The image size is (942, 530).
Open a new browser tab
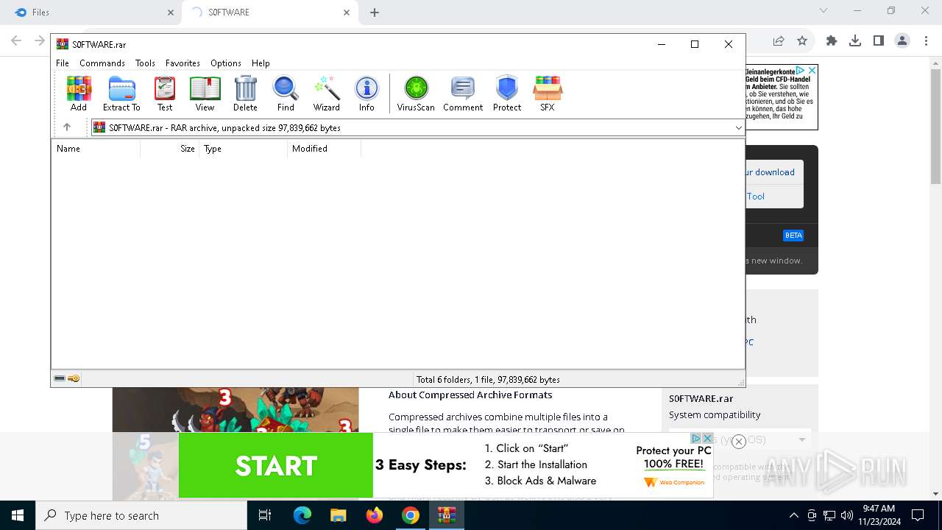click(x=375, y=13)
